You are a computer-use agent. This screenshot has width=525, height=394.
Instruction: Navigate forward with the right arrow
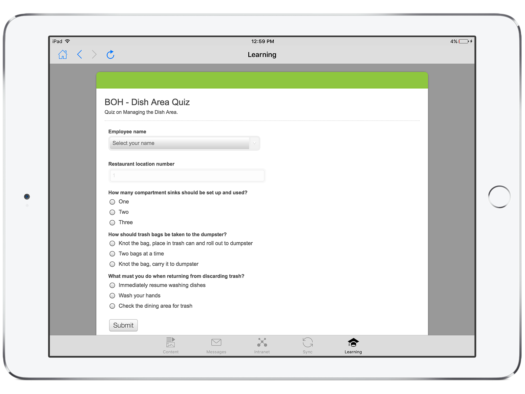[x=94, y=54]
